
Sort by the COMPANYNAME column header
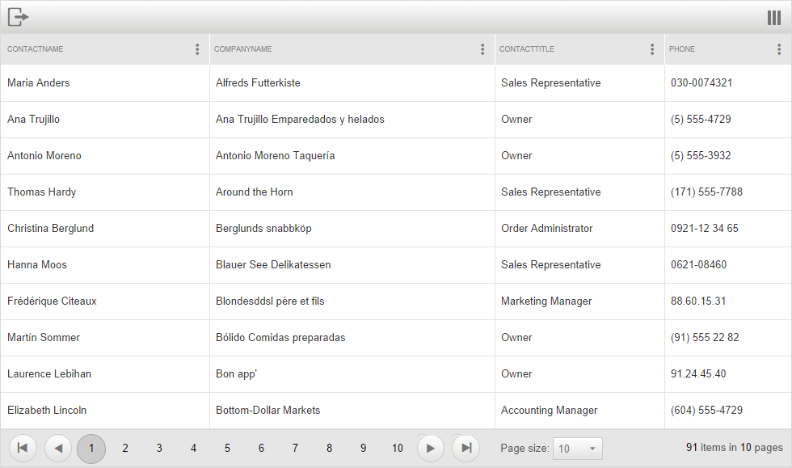[243, 49]
